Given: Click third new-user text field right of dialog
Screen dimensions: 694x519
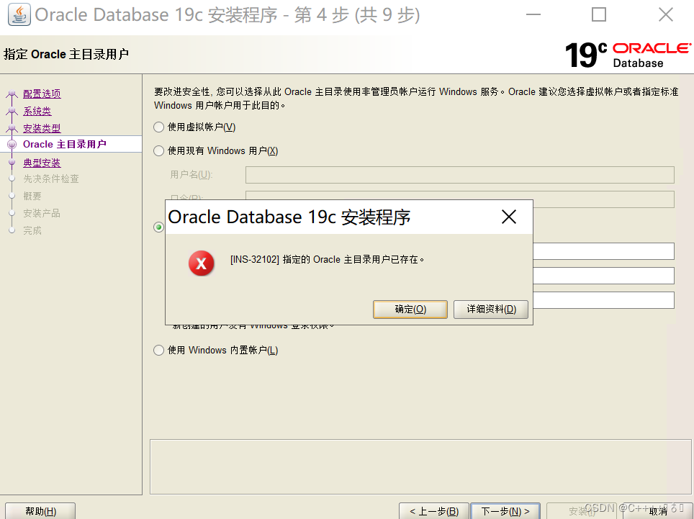Looking at the screenshot, I should tap(604, 300).
